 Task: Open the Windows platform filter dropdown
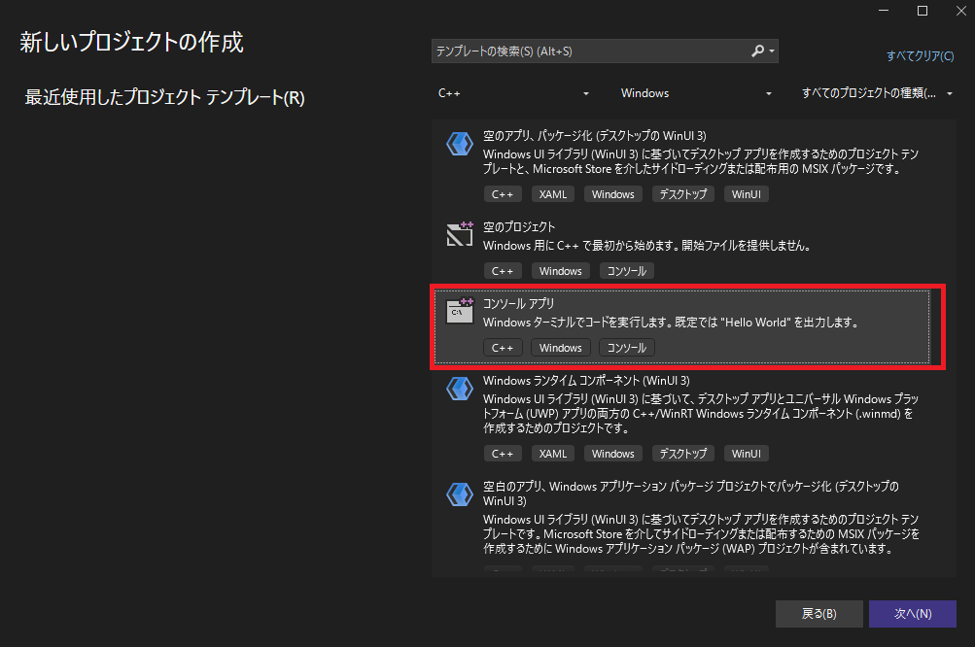(696, 93)
